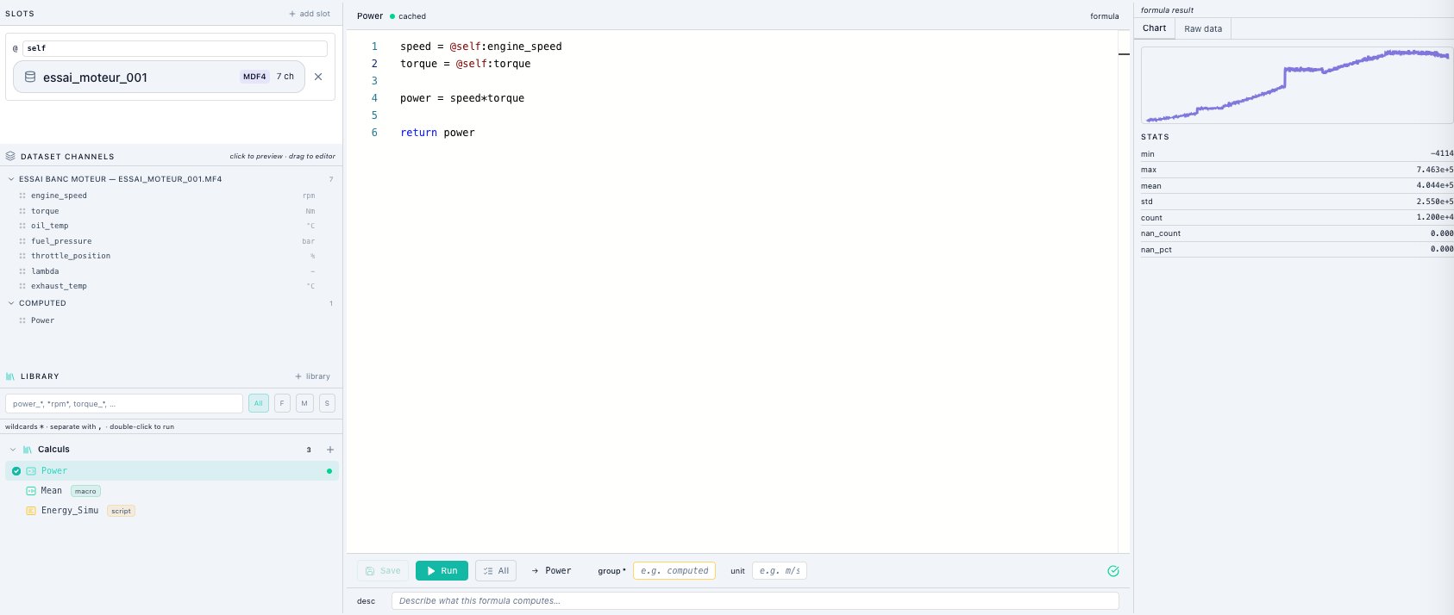The height and width of the screenshot is (615, 1454).
Task: Click the self slot name field
Action: point(175,48)
